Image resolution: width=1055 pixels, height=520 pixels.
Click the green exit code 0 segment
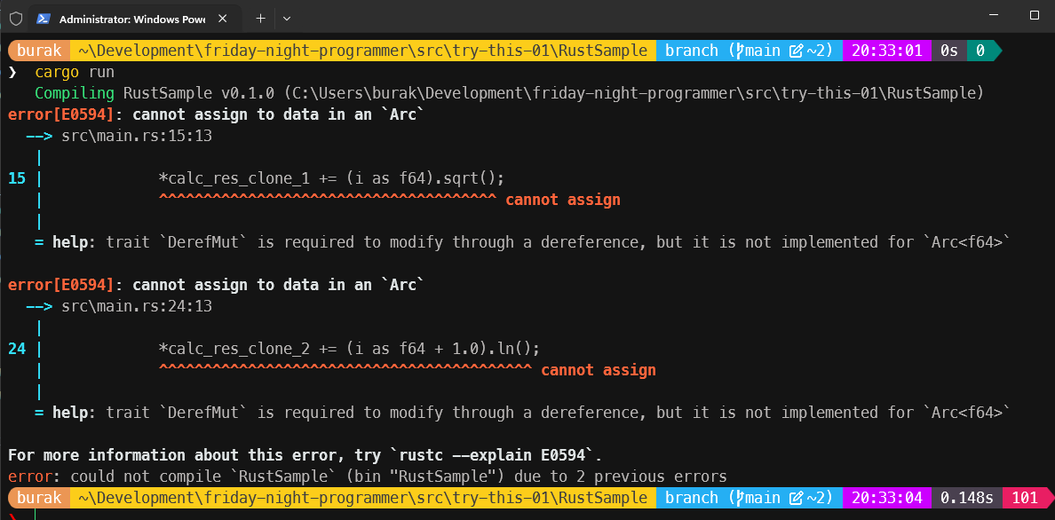pos(980,51)
